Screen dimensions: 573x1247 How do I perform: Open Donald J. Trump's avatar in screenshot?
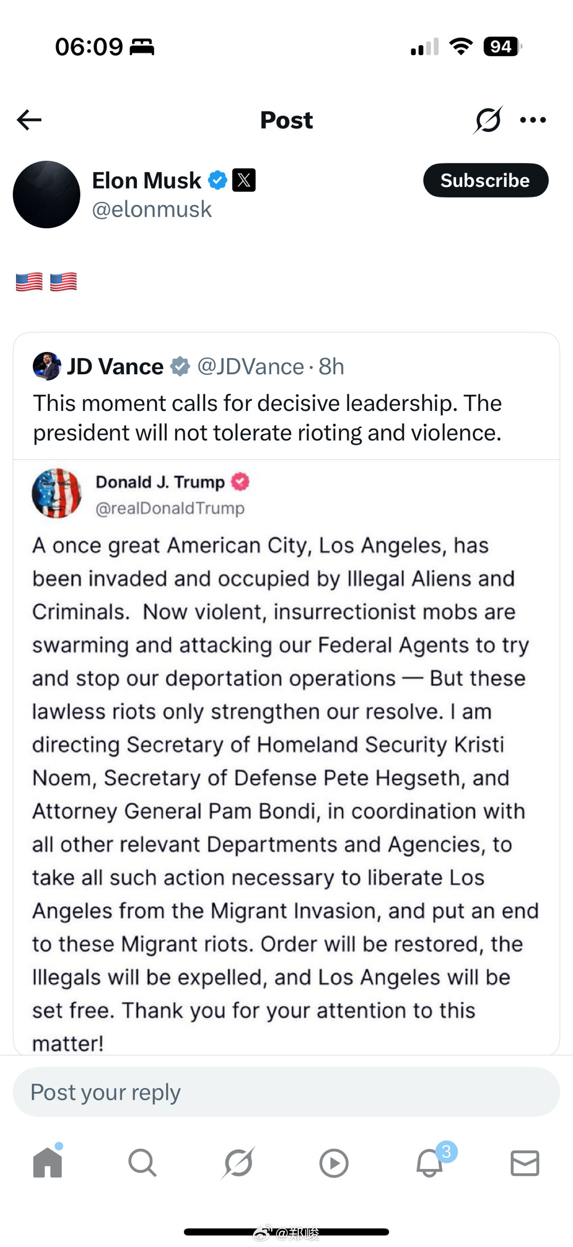[57, 493]
